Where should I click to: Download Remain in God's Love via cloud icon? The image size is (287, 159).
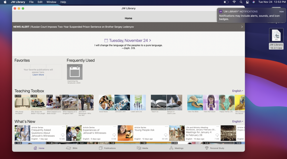(180, 108)
